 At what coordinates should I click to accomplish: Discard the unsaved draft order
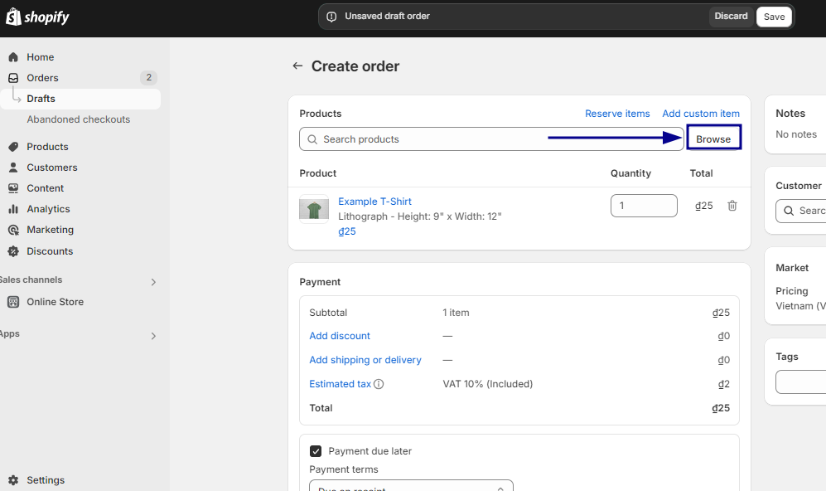(731, 17)
